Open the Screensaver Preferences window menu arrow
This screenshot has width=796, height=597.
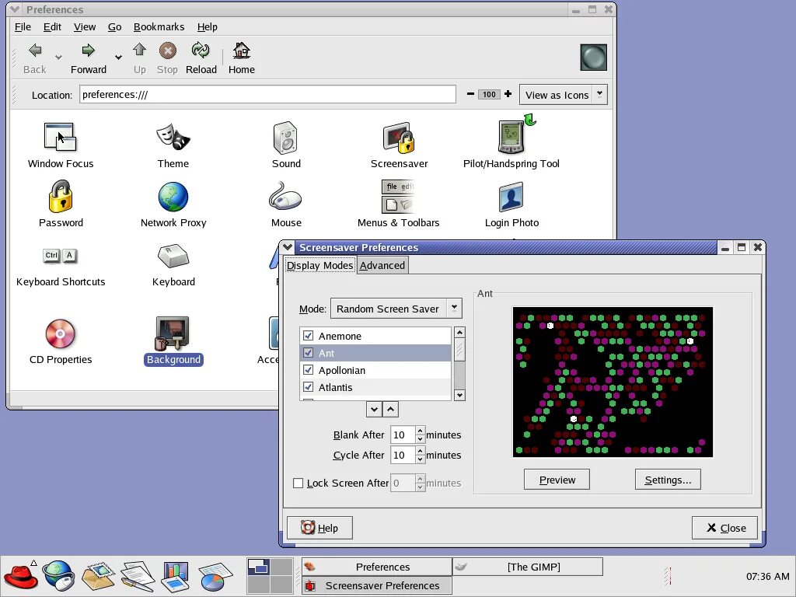pyautogui.click(x=288, y=247)
